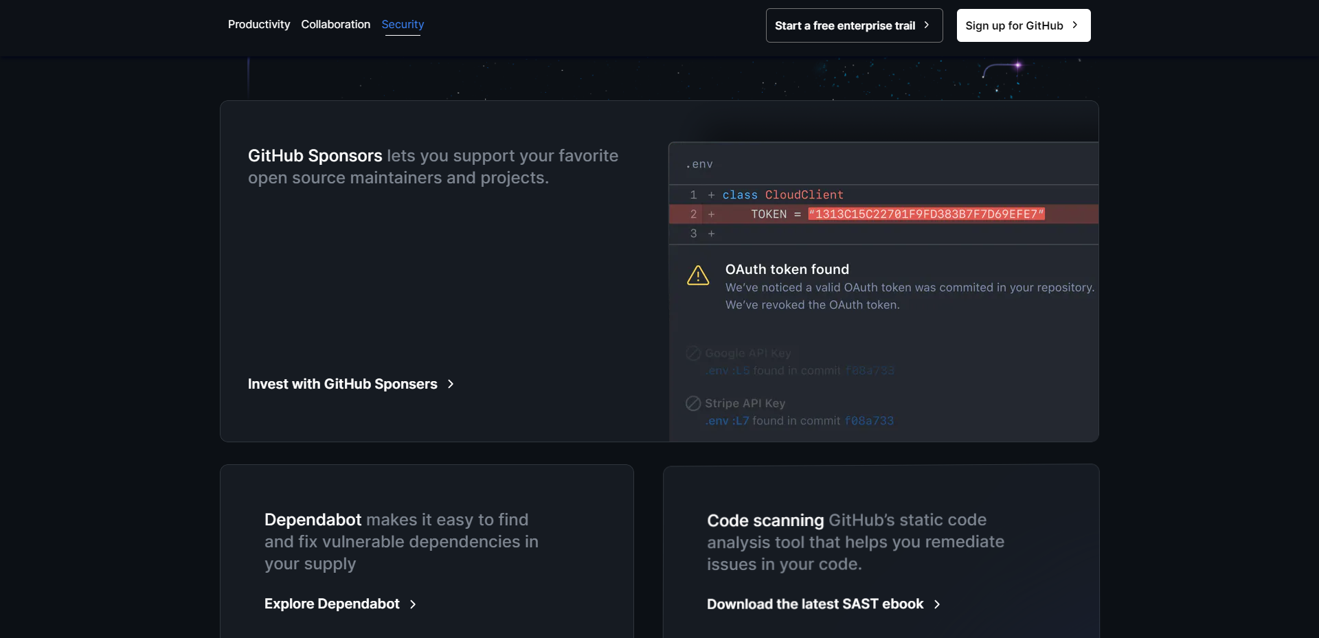Click Code scanning heading text
1319x638 pixels.
[x=765, y=521]
